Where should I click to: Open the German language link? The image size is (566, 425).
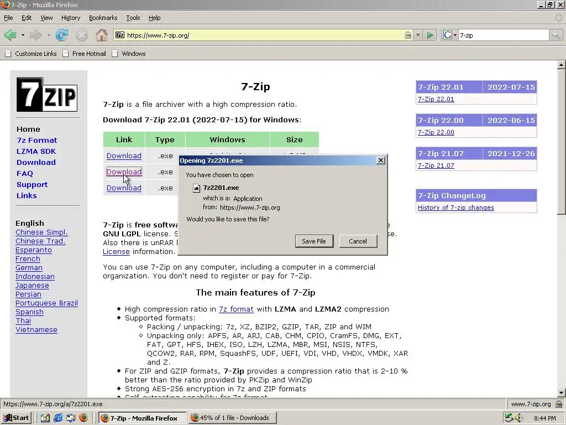click(x=29, y=268)
